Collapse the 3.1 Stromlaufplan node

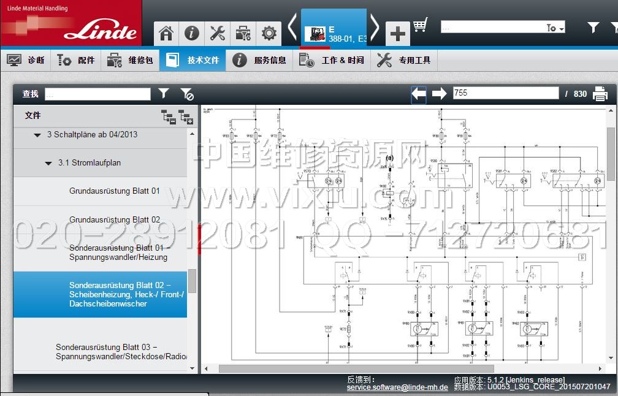tap(48, 163)
